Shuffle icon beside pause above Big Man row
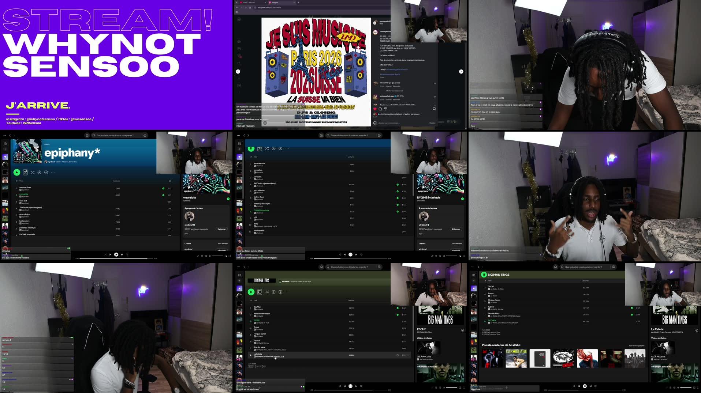 [x=267, y=292]
